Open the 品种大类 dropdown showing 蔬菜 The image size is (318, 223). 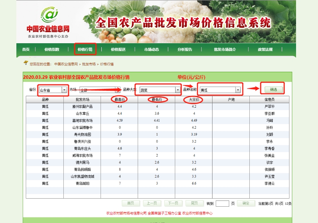pyautogui.click(x=178, y=90)
